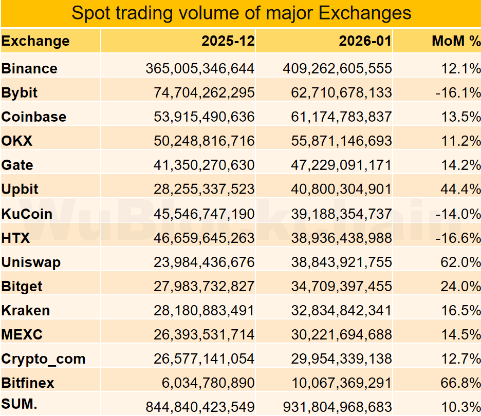The image size is (481, 416).
Task: Select Bybit's 2025-12 volume cell
Action: (x=204, y=92)
